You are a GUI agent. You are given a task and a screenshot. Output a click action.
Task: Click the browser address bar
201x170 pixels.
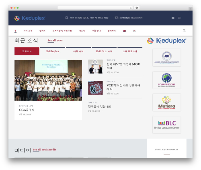(95, 8)
